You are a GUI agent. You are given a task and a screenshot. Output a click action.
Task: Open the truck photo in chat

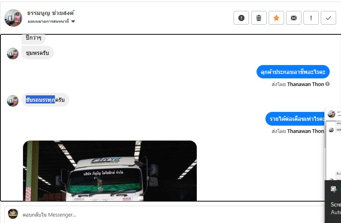[110, 170]
